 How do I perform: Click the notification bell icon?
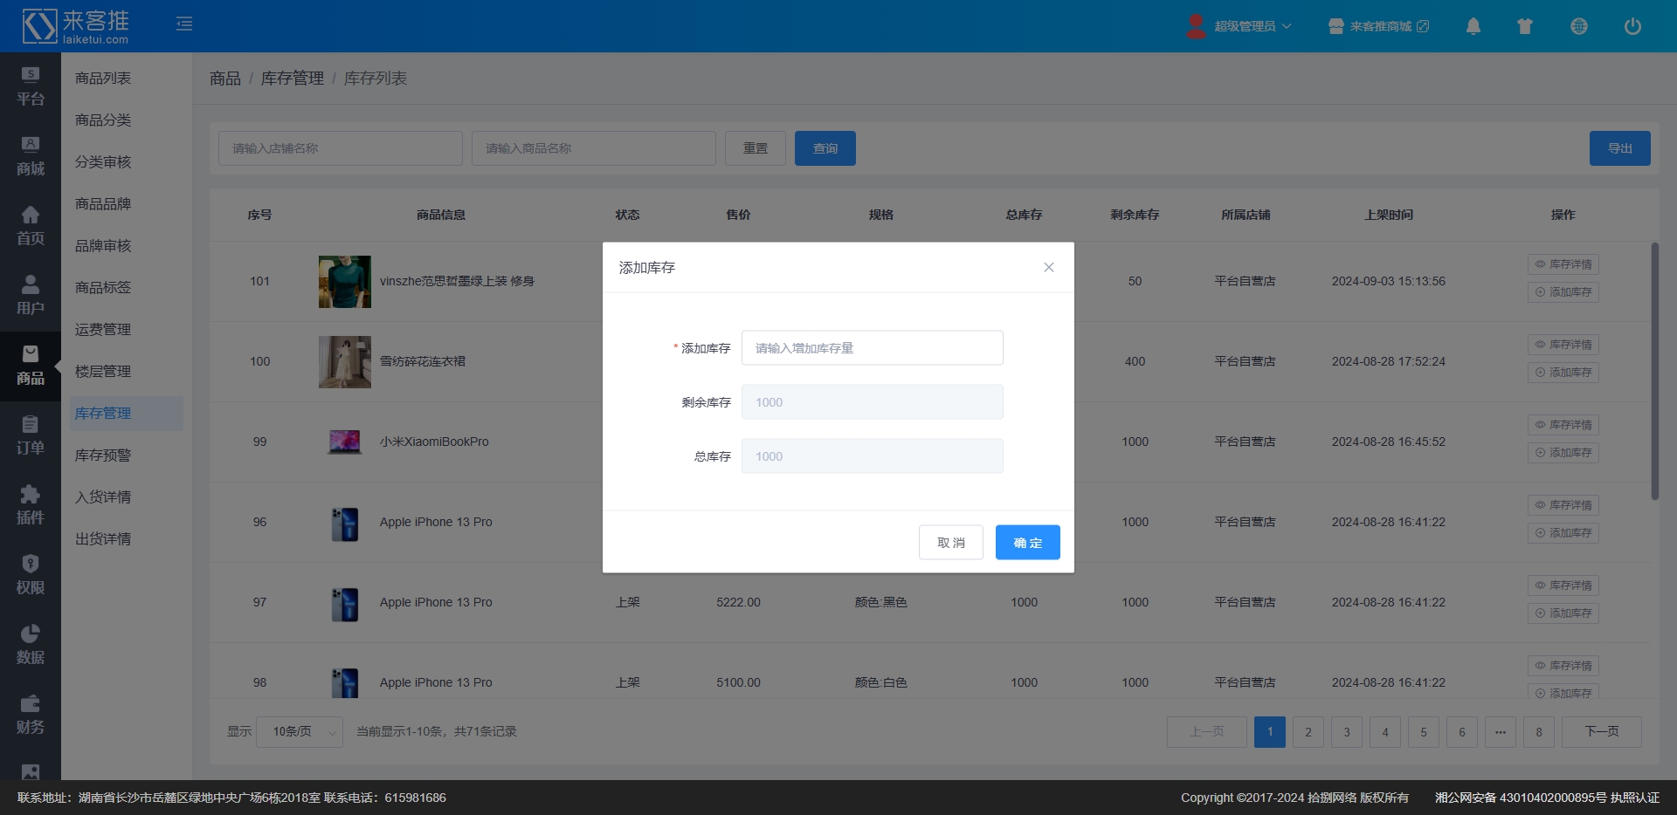click(x=1473, y=26)
